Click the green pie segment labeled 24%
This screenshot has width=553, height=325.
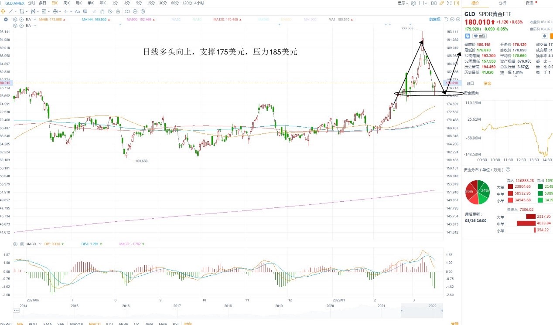(x=484, y=191)
